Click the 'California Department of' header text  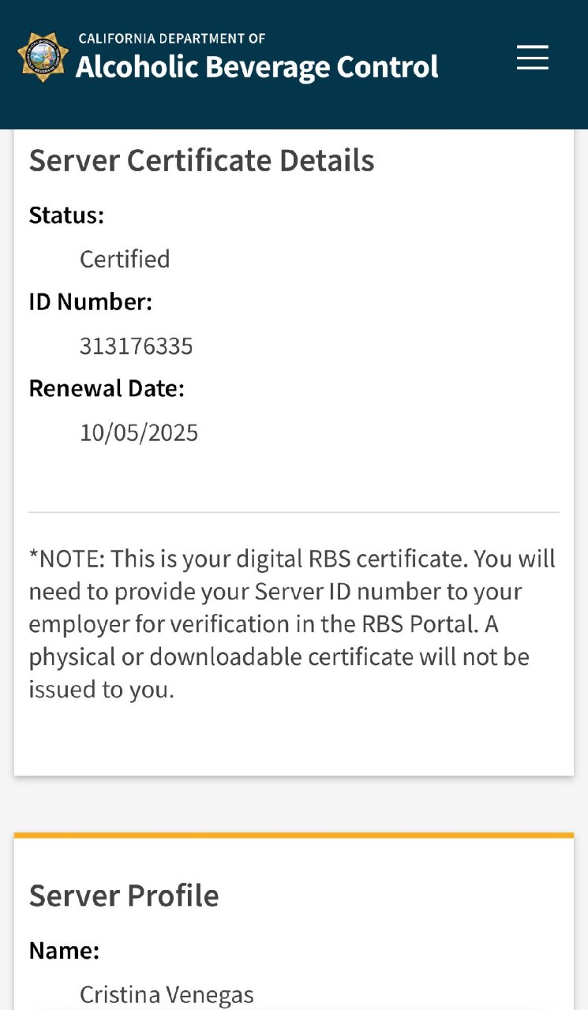[x=172, y=39]
